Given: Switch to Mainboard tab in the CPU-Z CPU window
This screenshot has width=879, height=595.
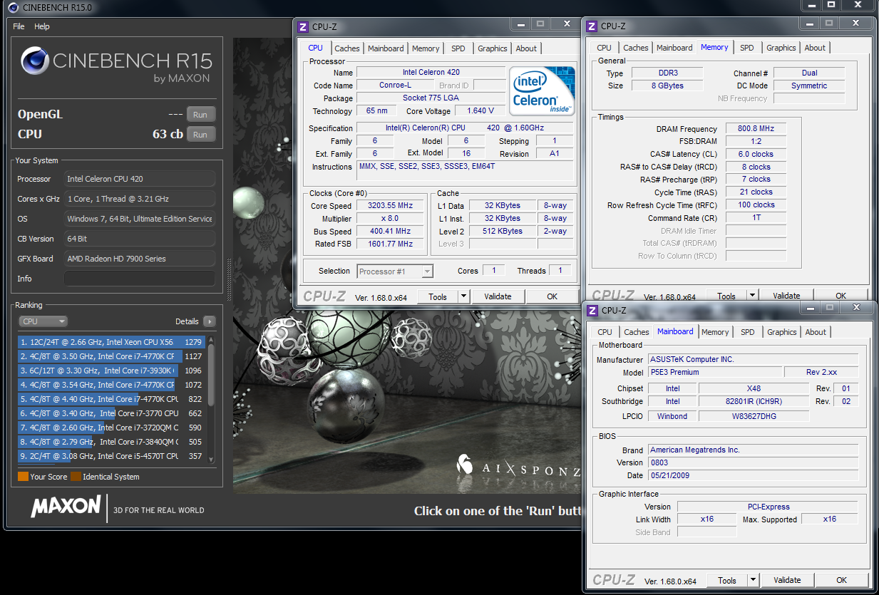Looking at the screenshot, I should pyautogui.click(x=386, y=48).
